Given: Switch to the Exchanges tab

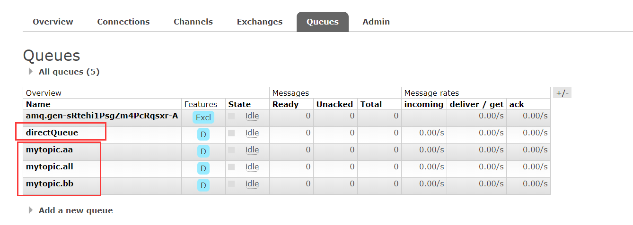Looking at the screenshot, I should 260,22.
